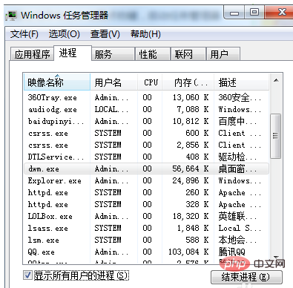Click the 18,320 K memory value
The image size is (293, 288).
191,216
